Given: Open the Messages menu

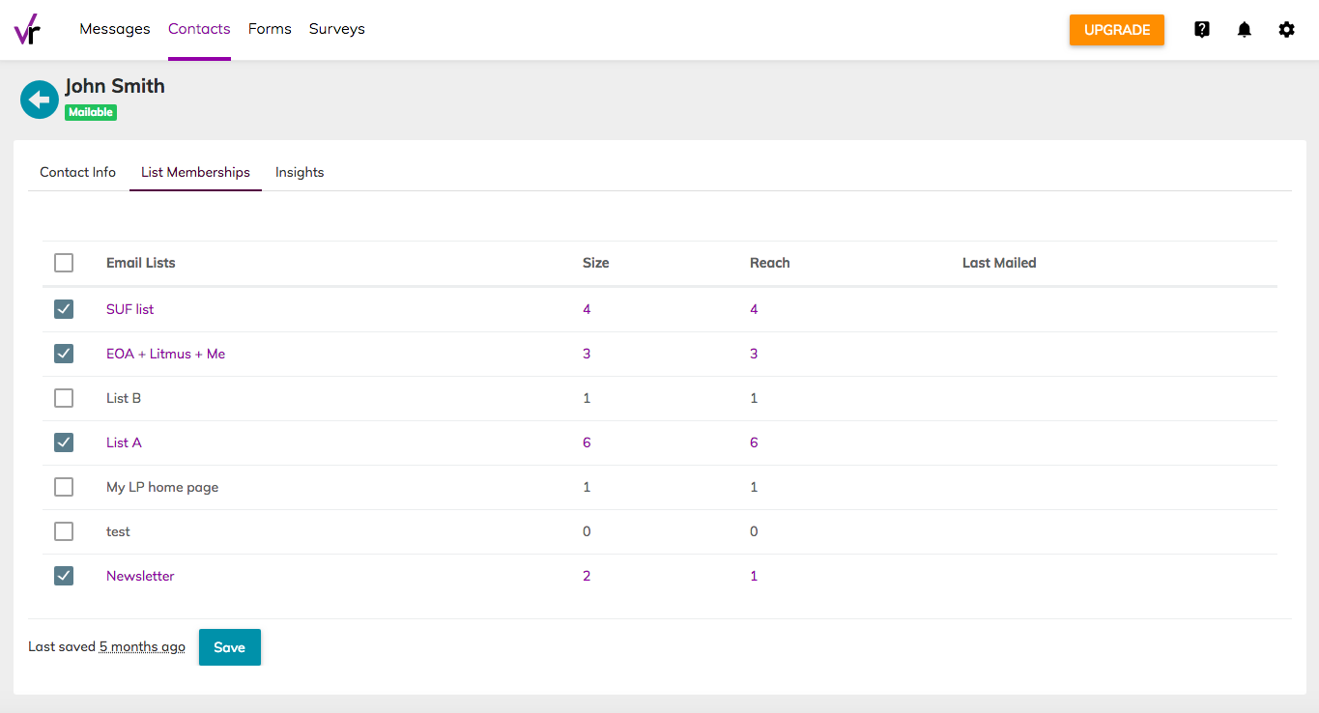Looking at the screenshot, I should point(115,29).
